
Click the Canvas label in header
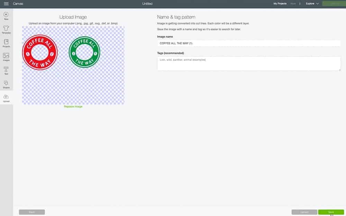(x=18, y=4)
